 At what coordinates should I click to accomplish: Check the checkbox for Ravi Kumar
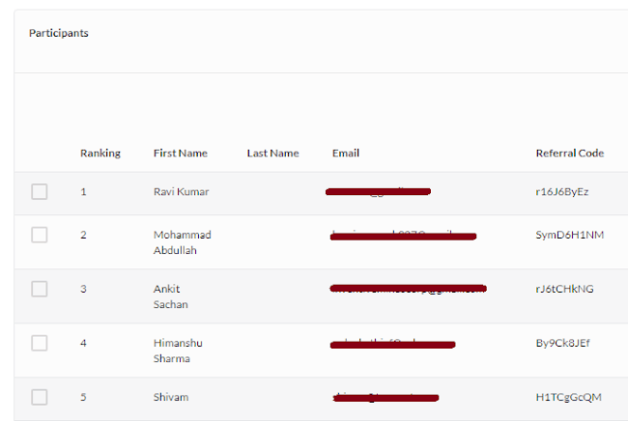pyautogui.click(x=40, y=192)
